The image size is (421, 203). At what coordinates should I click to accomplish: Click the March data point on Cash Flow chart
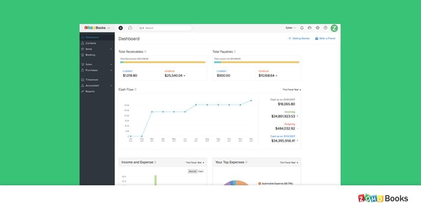pyautogui.click(x=152, y=112)
